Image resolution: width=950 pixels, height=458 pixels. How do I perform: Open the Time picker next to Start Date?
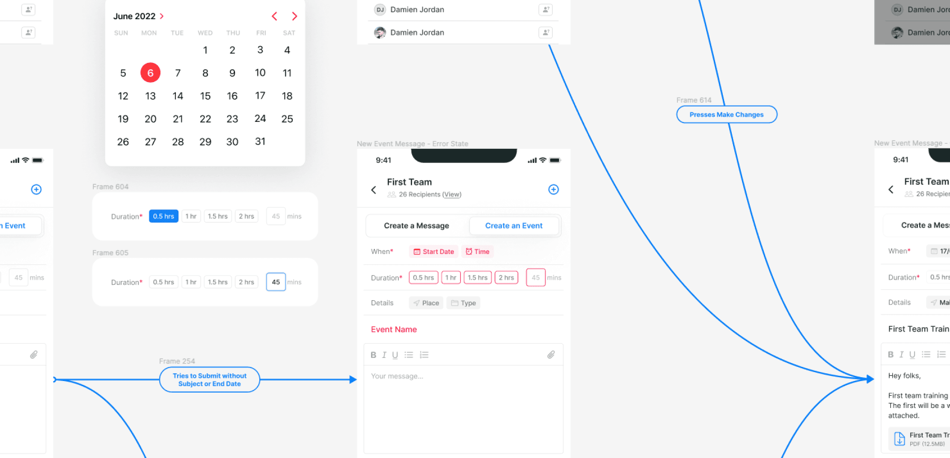[x=477, y=251]
